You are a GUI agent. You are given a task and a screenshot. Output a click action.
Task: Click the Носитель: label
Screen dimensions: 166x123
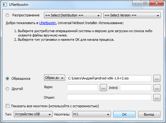[x=62, y=114]
